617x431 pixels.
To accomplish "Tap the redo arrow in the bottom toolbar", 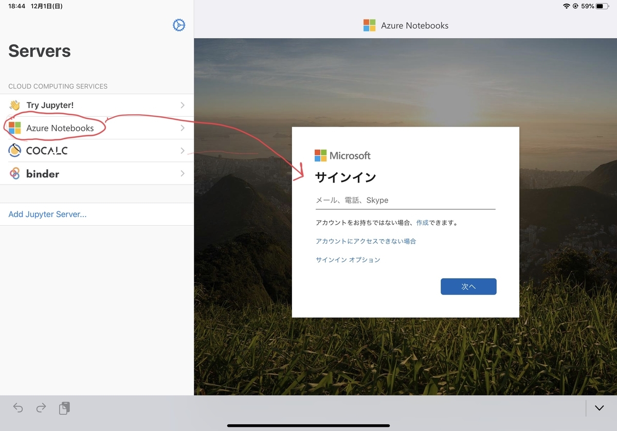I will pos(41,408).
